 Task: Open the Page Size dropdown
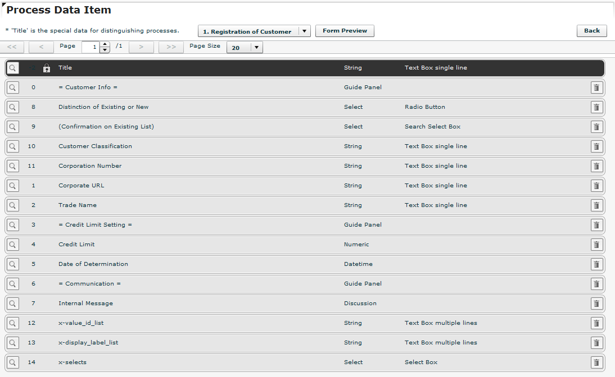[x=244, y=47]
